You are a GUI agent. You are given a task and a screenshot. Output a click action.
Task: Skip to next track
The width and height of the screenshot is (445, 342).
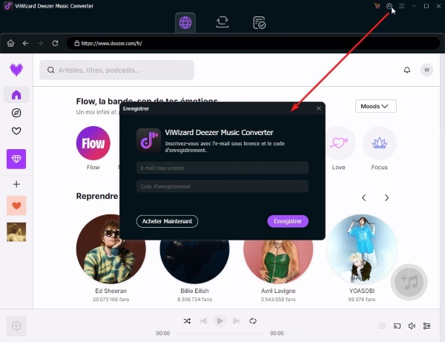[237, 321]
